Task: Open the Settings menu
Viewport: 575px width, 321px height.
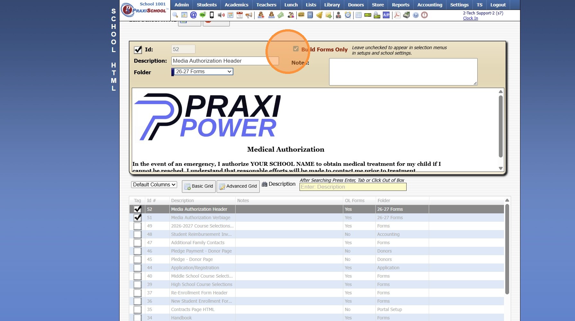Action: coord(459,5)
